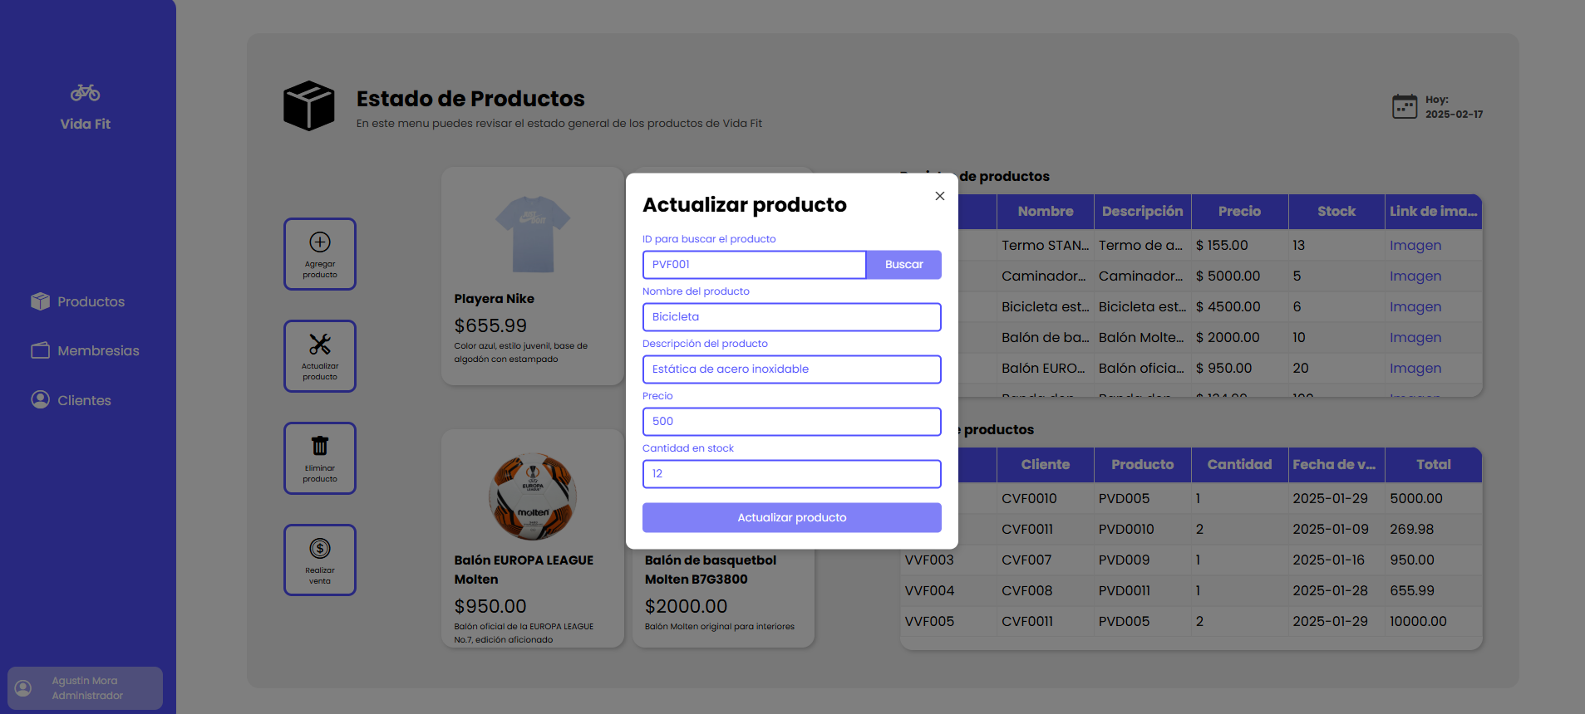Click the 2025-02-17 date text
This screenshot has height=714, width=1585.
click(1454, 114)
